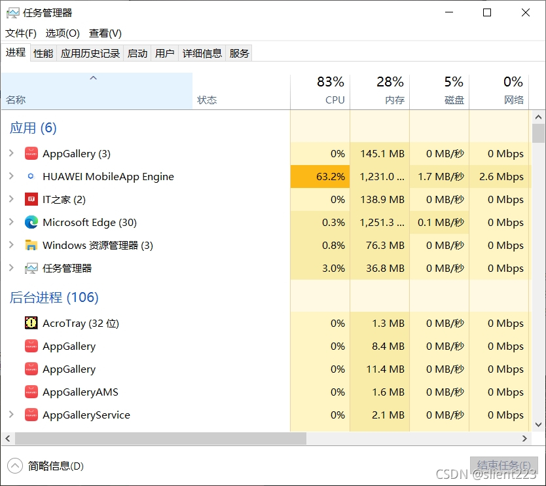Screen dimensions: 546x486
Task: Click the AppGallery 11.4 MB row icon
Action: click(31, 369)
